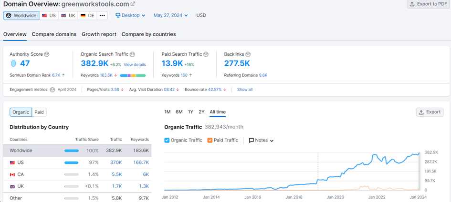Click the Authority Score info icon
Image resolution: width=451 pixels, height=202 pixels.
(47, 54)
